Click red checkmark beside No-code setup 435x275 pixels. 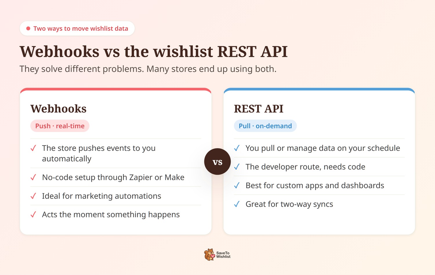pos(33,177)
